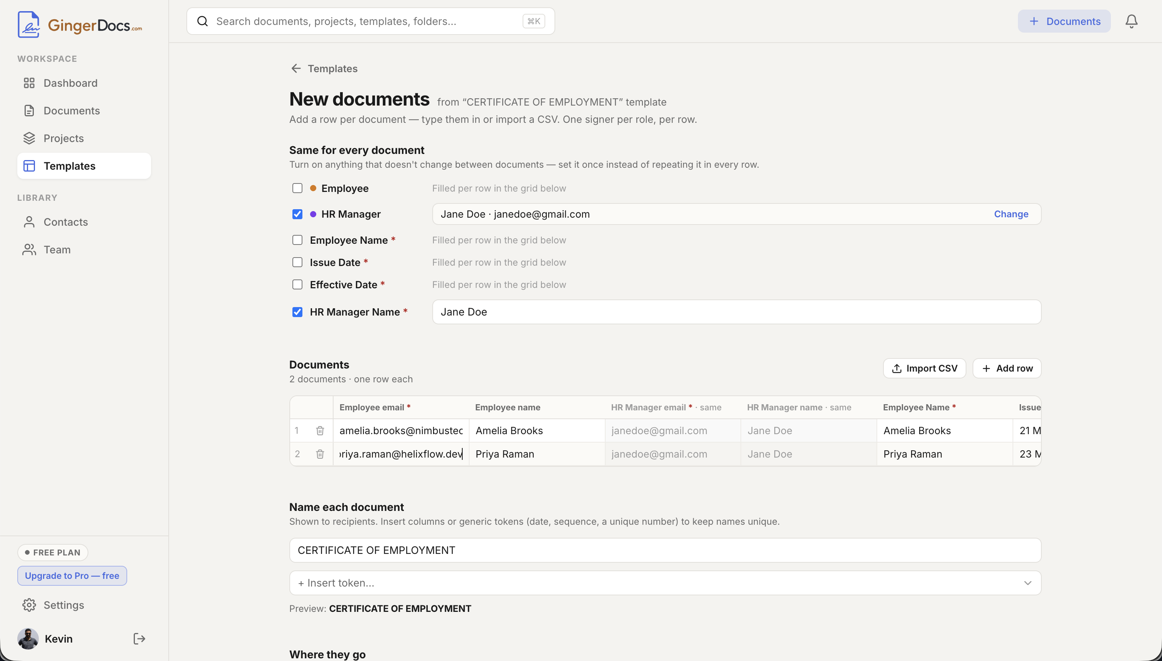Go to Documents in the sidebar
Image resolution: width=1162 pixels, height=661 pixels.
[x=84, y=111]
